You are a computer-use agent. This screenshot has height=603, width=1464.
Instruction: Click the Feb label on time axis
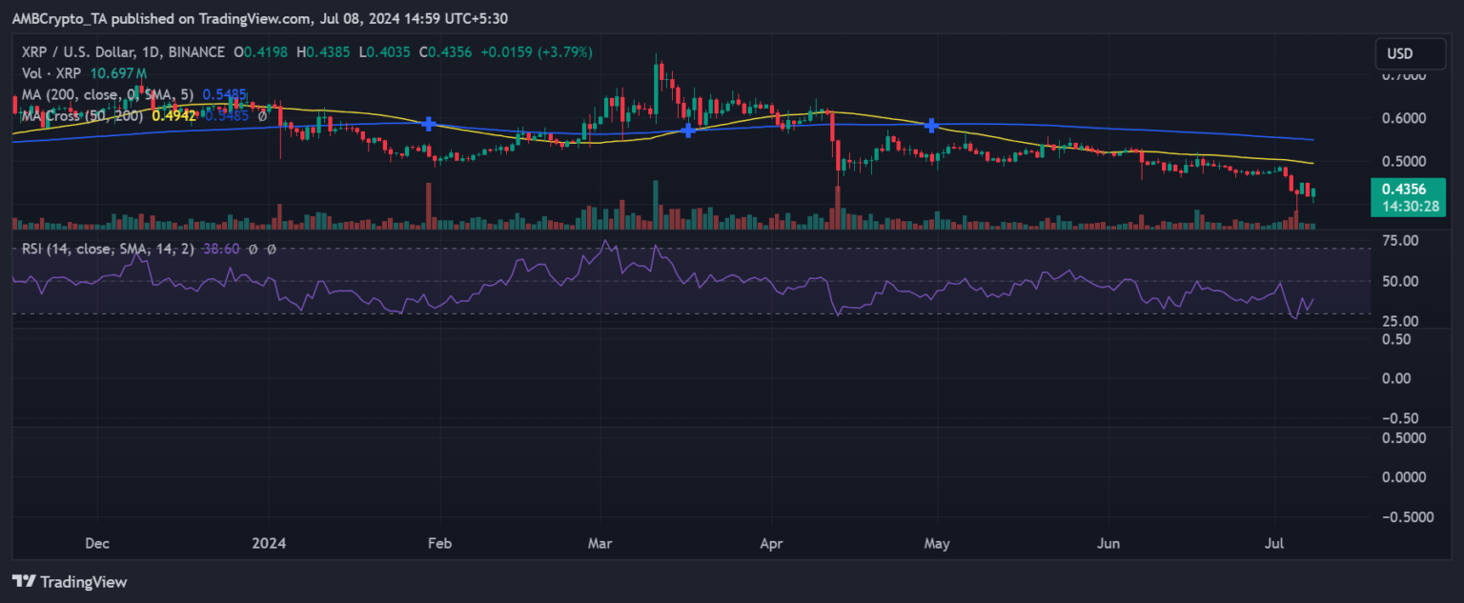point(438,545)
